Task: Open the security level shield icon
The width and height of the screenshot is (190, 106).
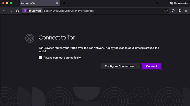Action: click(173, 11)
